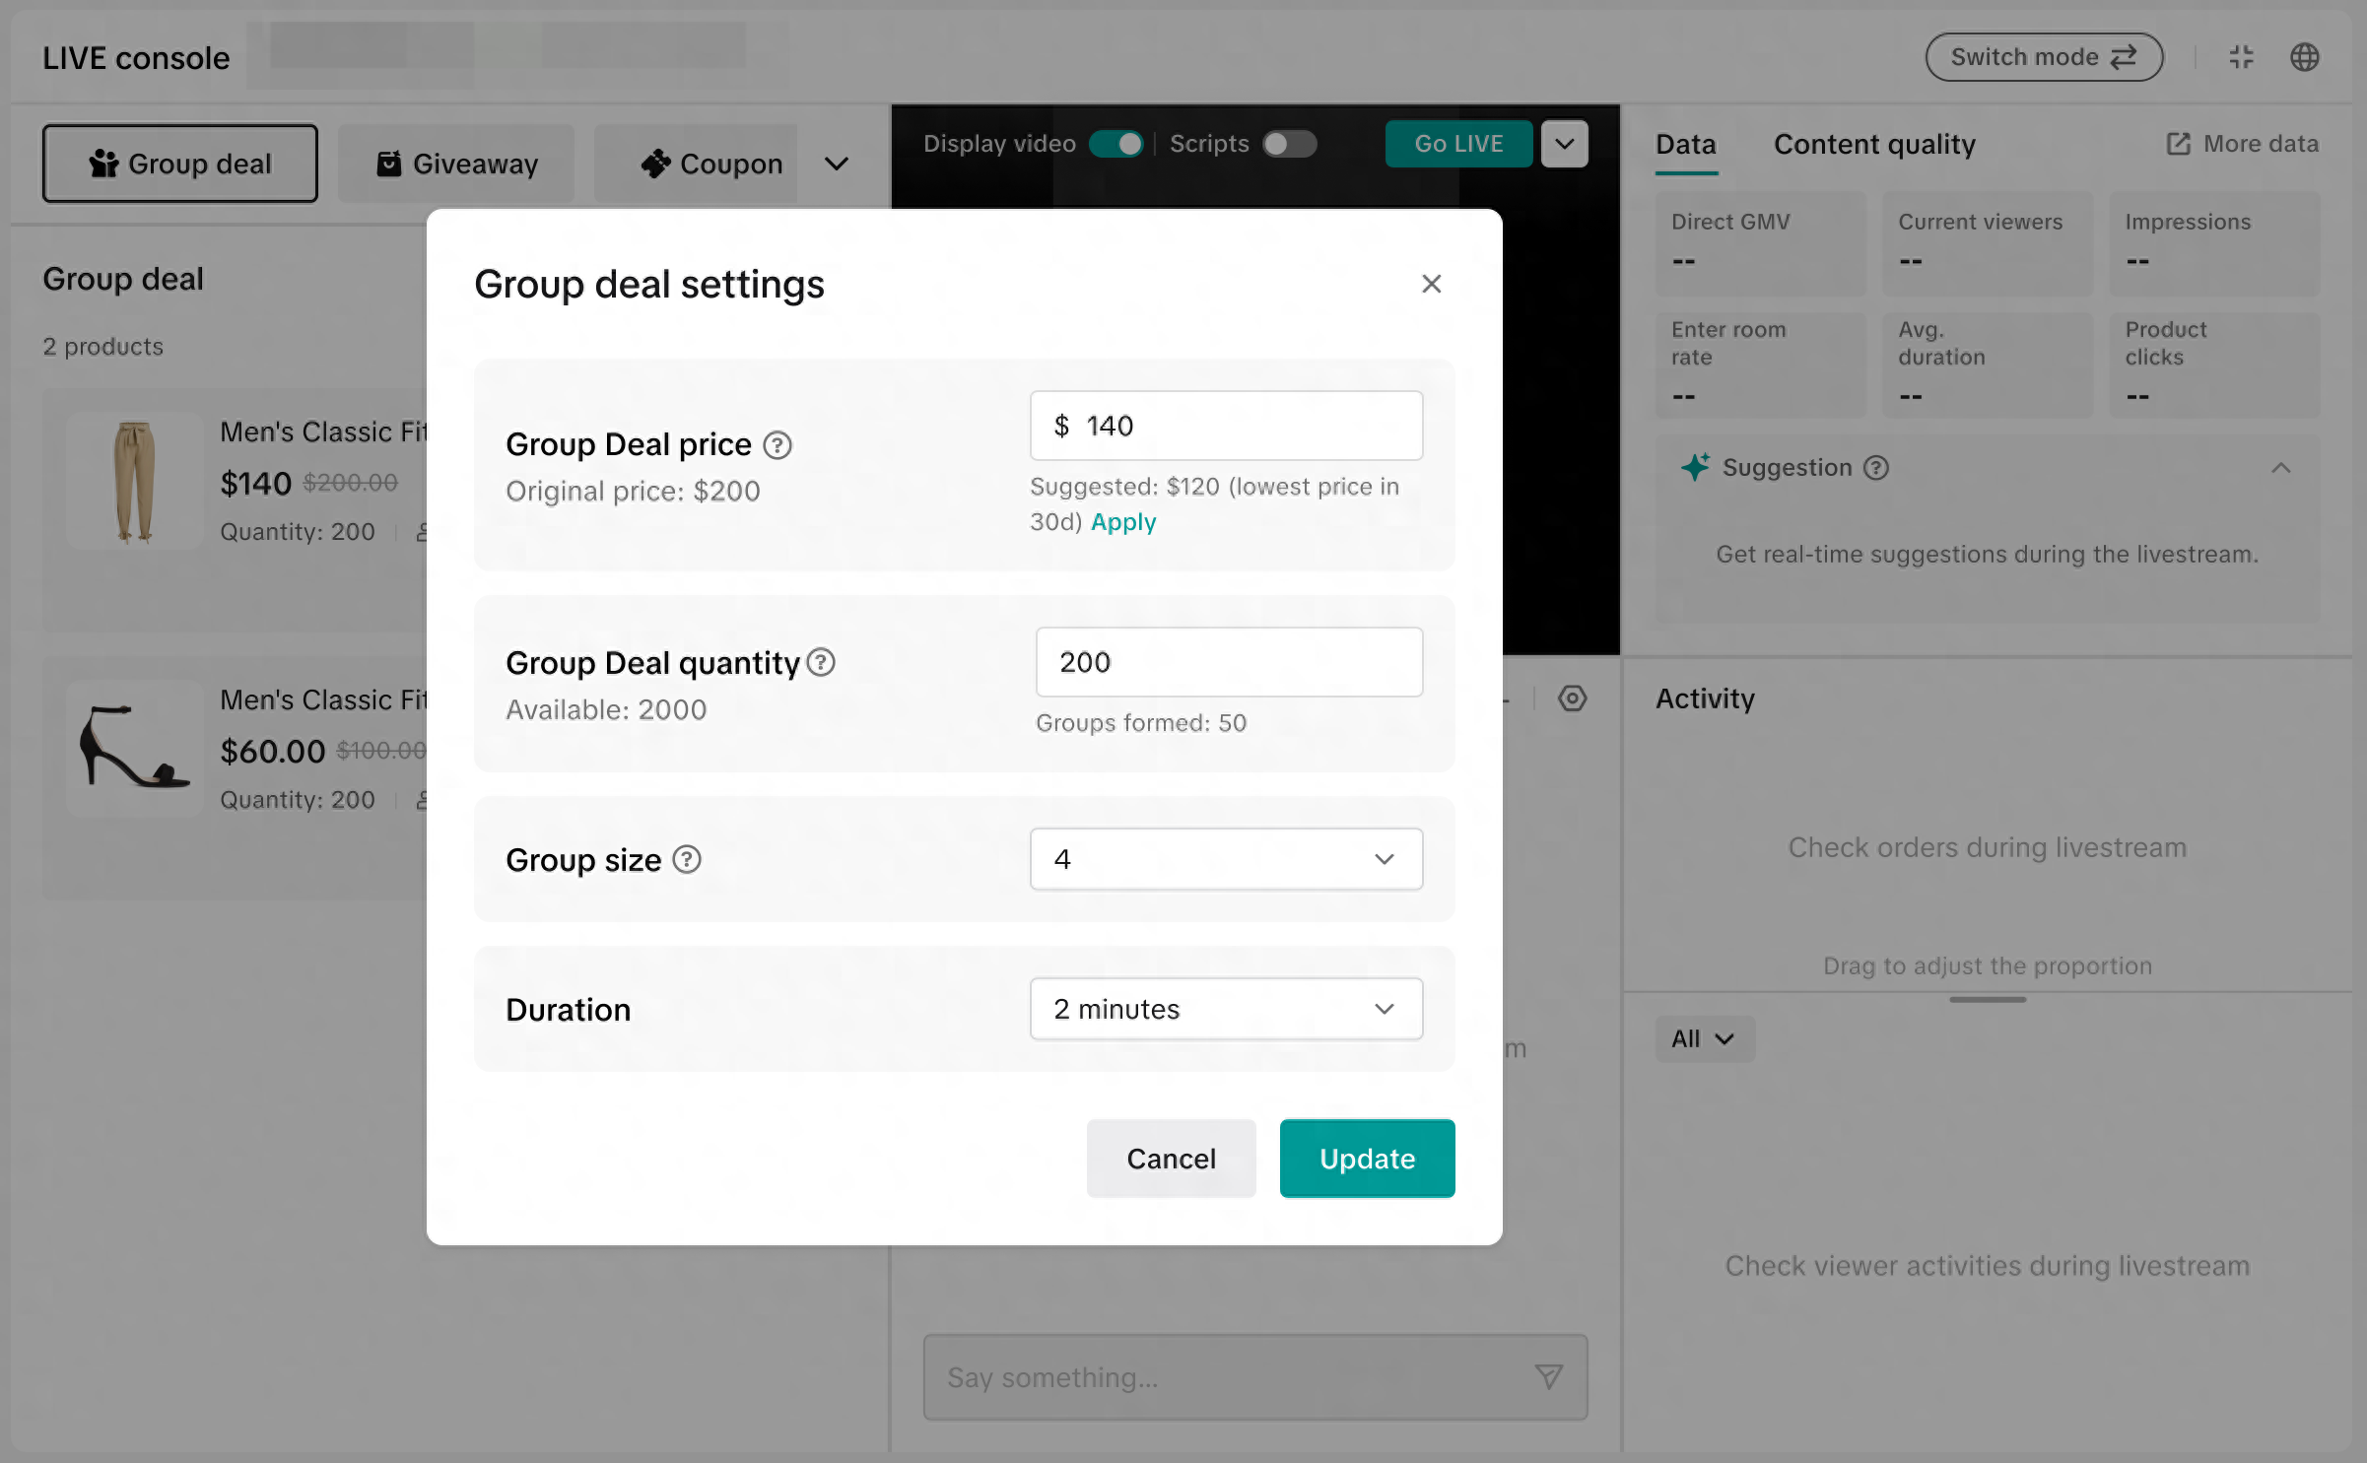2367x1463 pixels.
Task: Click the target settings icon below video
Action: (1572, 698)
